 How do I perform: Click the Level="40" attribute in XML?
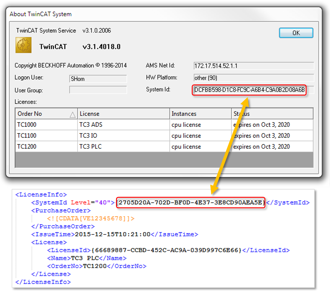click(x=90, y=203)
